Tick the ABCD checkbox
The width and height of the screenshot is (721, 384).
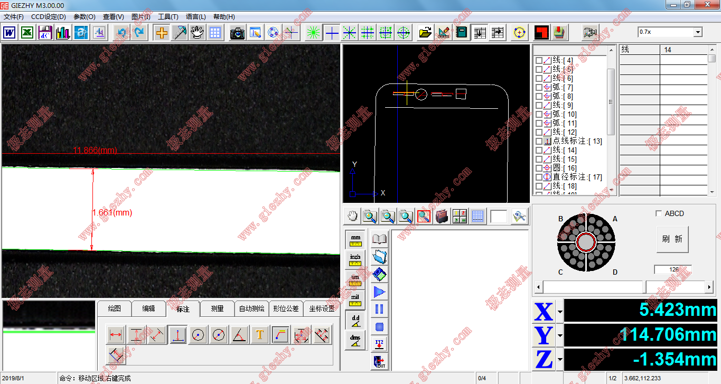coord(658,213)
